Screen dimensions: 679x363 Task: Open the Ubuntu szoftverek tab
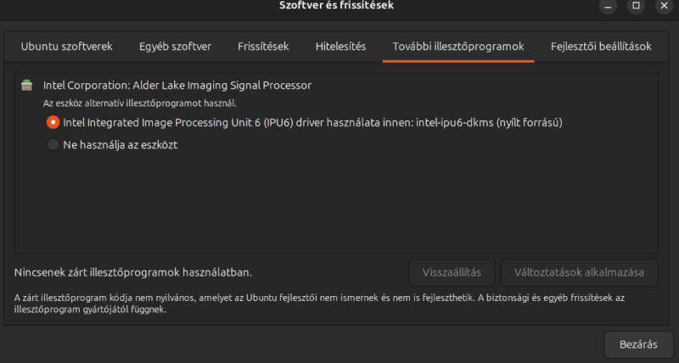(66, 47)
